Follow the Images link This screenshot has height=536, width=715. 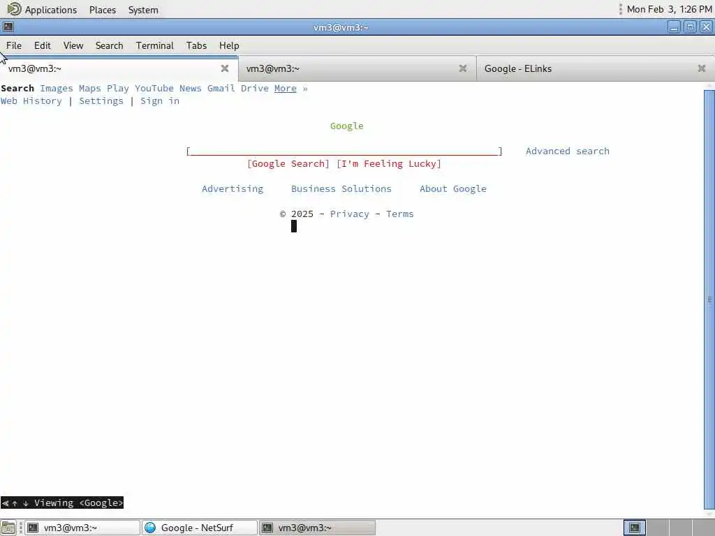point(56,89)
